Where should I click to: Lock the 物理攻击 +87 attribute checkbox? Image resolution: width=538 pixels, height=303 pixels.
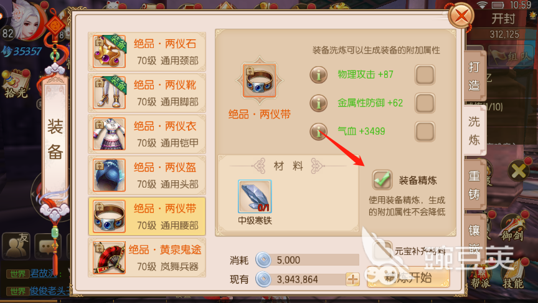click(425, 75)
